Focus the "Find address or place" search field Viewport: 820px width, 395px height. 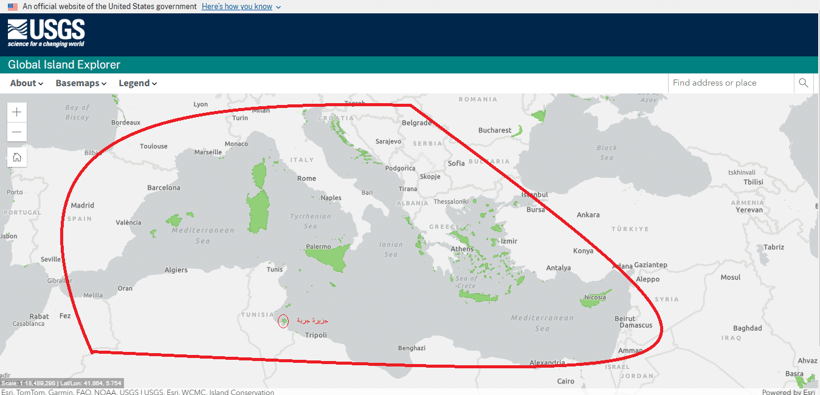[x=729, y=83]
